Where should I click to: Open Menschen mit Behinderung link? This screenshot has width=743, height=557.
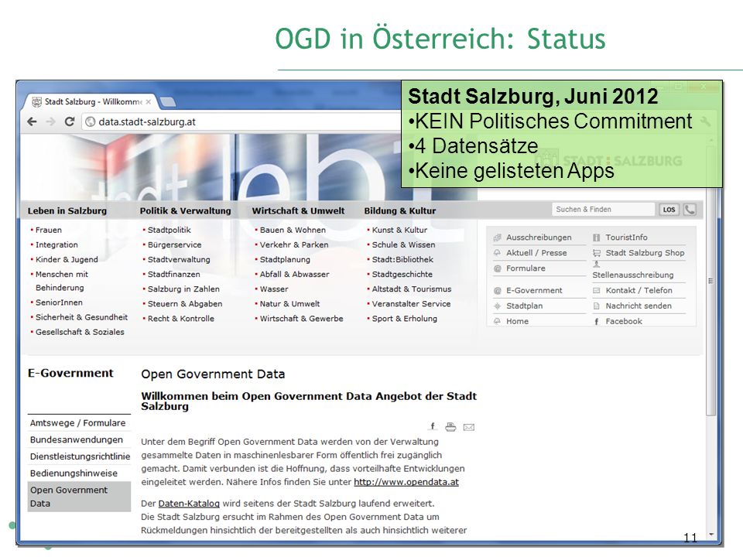pyautogui.click(x=62, y=281)
